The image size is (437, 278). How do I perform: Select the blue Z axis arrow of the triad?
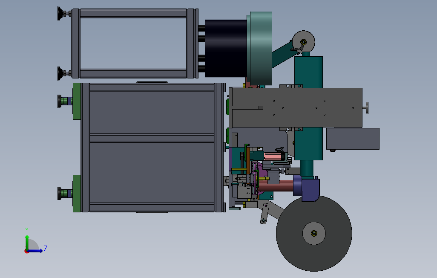click(x=35, y=251)
